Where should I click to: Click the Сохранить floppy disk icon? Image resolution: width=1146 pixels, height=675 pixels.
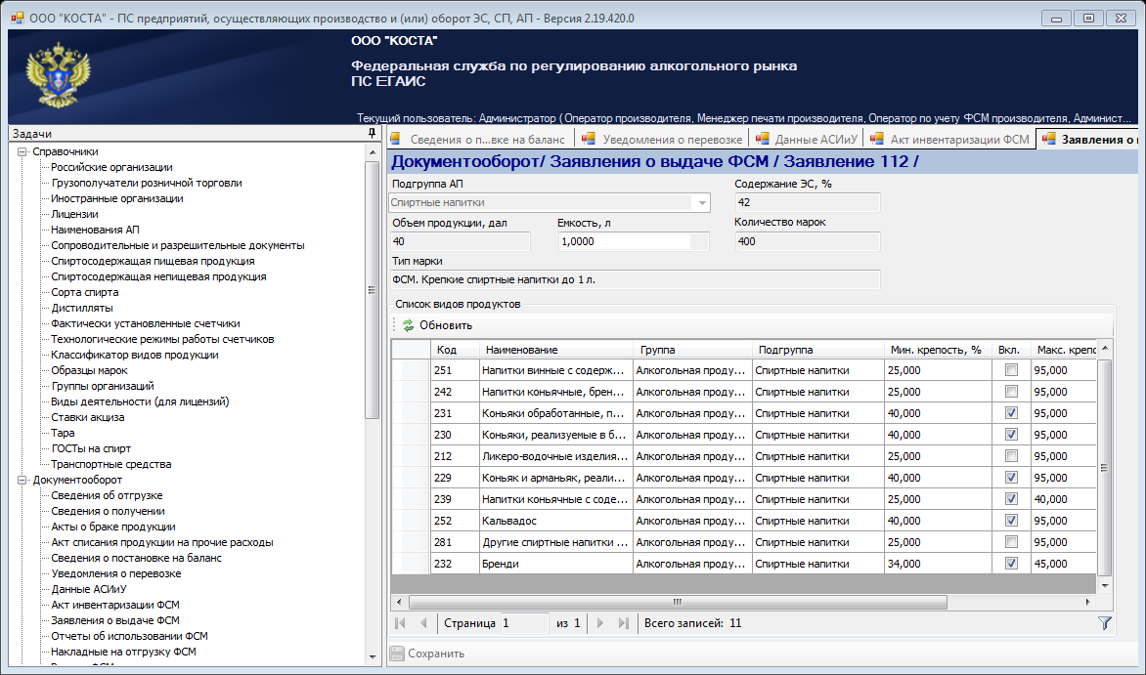click(x=397, y=654)
